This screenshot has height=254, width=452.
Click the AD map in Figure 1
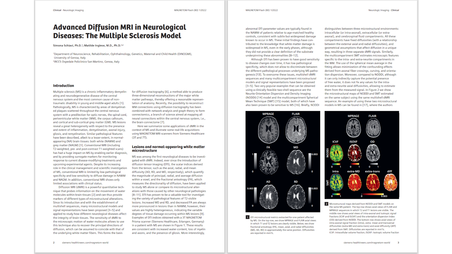[269, 197]
